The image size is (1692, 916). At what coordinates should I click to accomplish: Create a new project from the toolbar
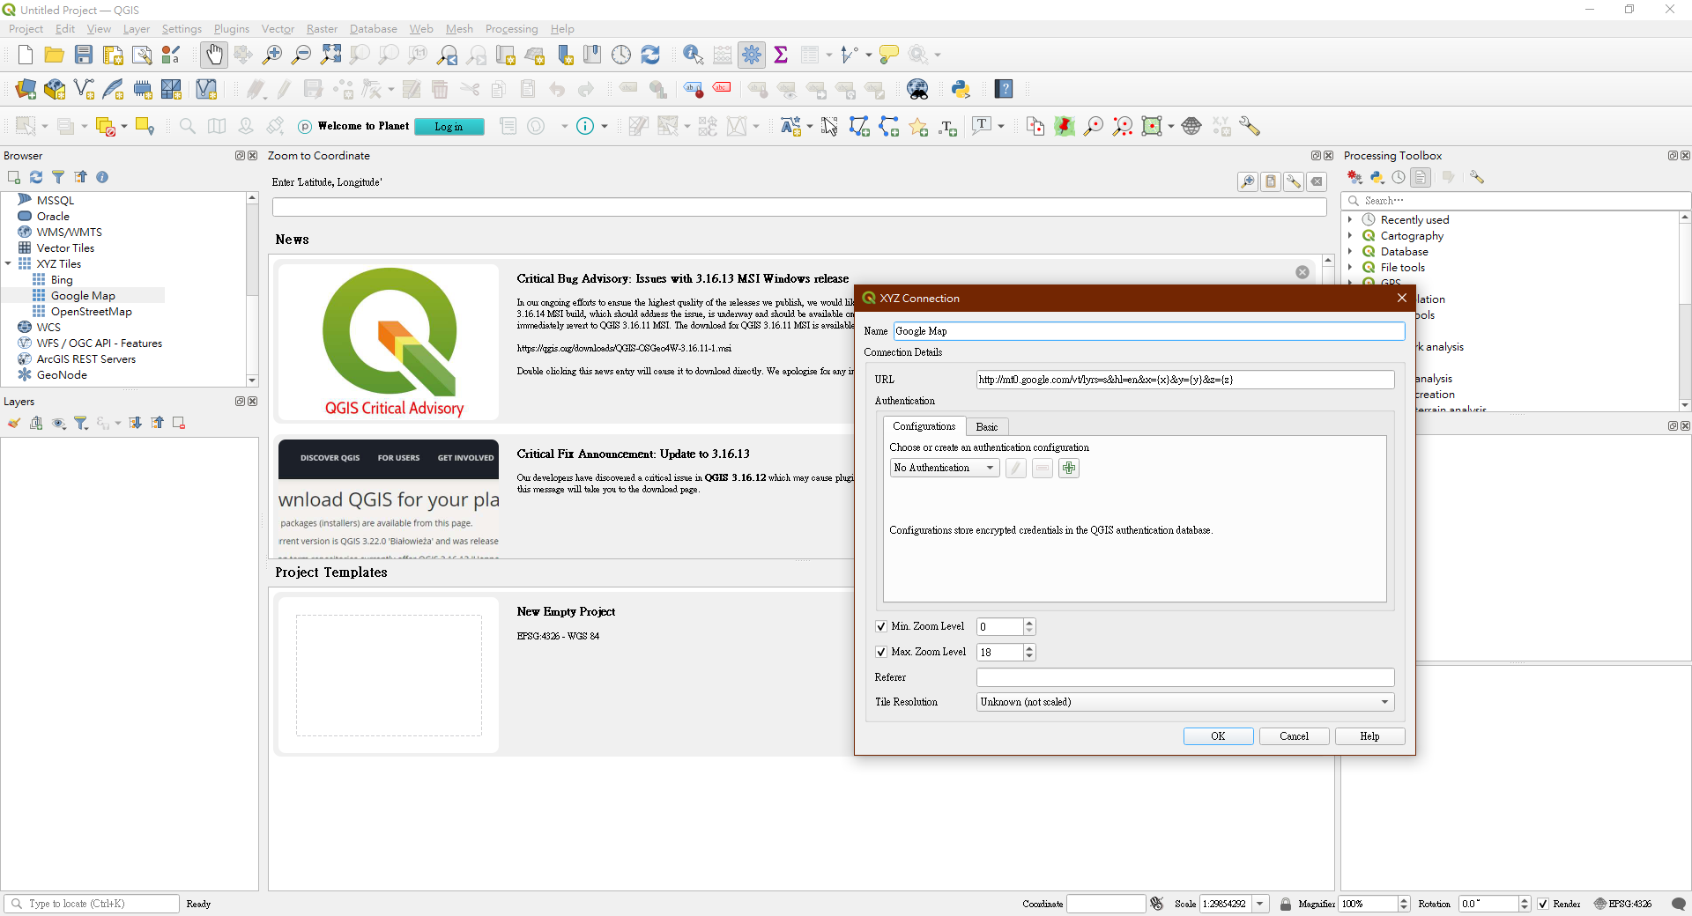pos(25,55)
